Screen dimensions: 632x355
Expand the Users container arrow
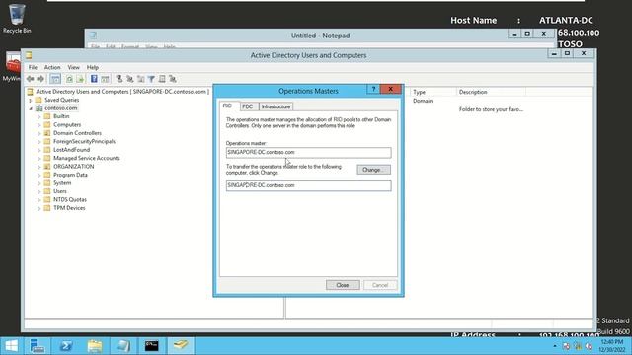[39, 191]
